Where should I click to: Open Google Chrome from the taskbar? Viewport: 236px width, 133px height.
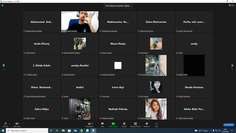click(x=81, y=130)
